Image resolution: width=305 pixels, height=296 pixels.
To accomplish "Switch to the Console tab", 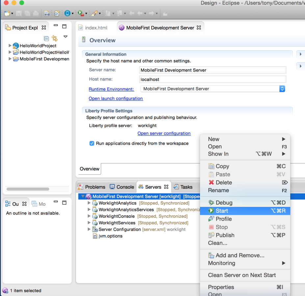I will (x=122, y=187).
